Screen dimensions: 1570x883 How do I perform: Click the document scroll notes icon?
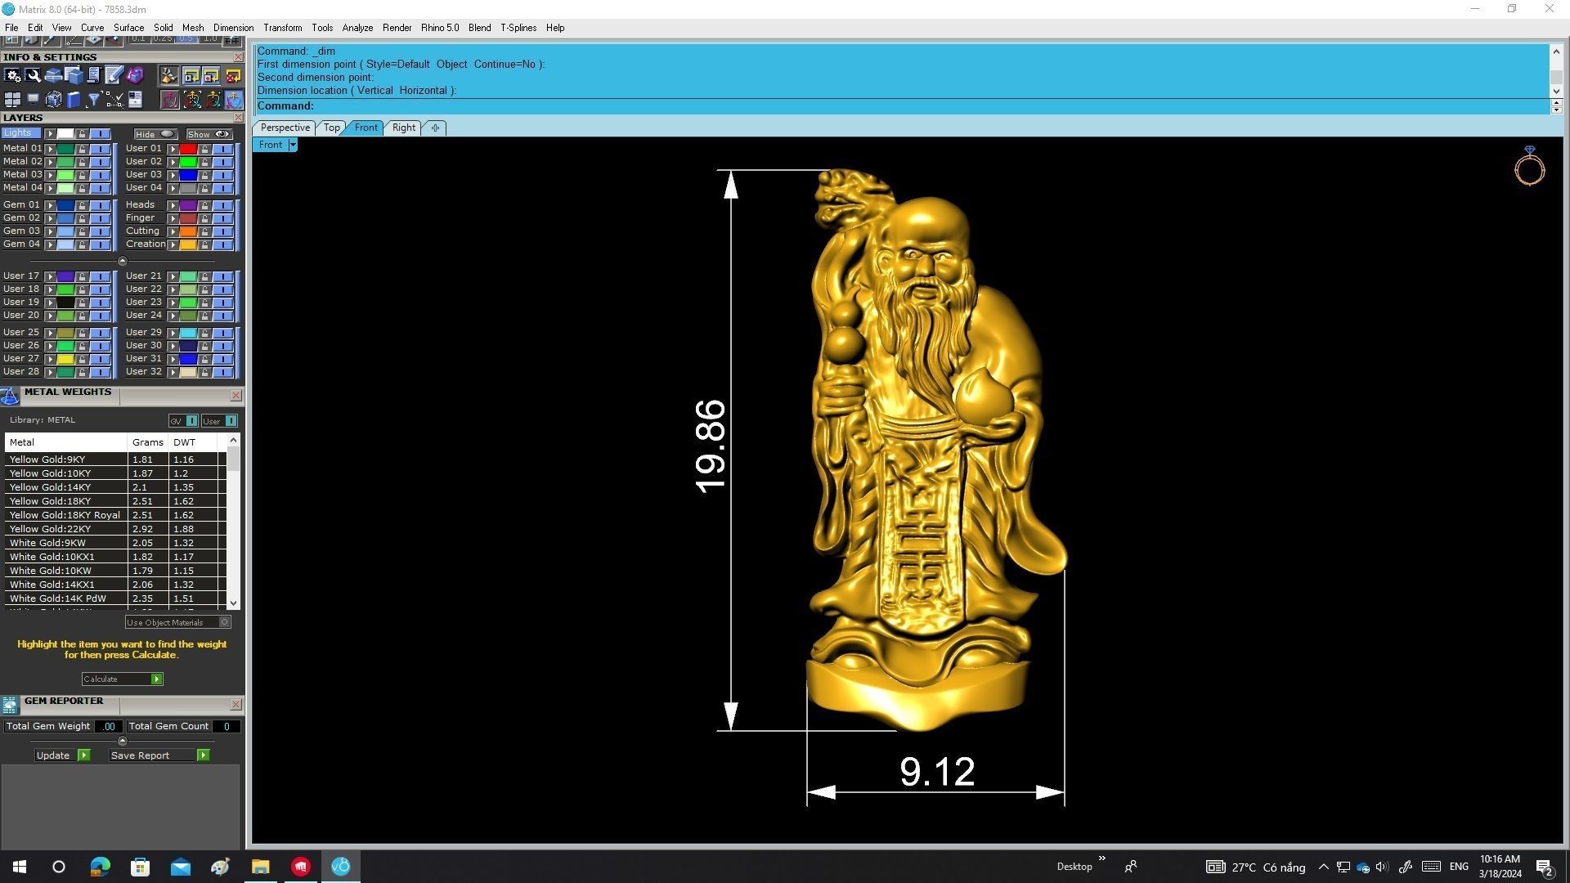(x=93, y=76)
